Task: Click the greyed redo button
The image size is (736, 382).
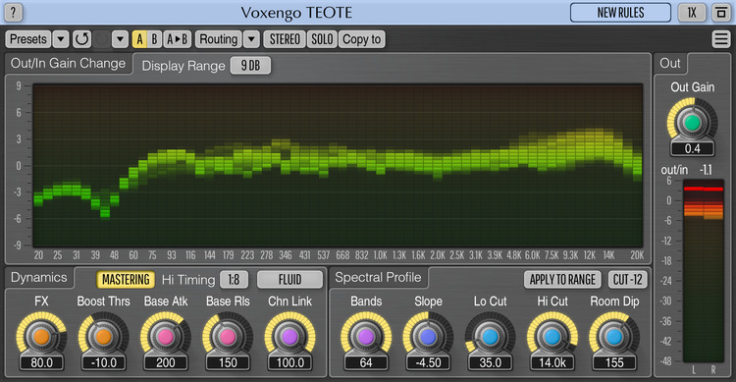Action: pos(102,39)
